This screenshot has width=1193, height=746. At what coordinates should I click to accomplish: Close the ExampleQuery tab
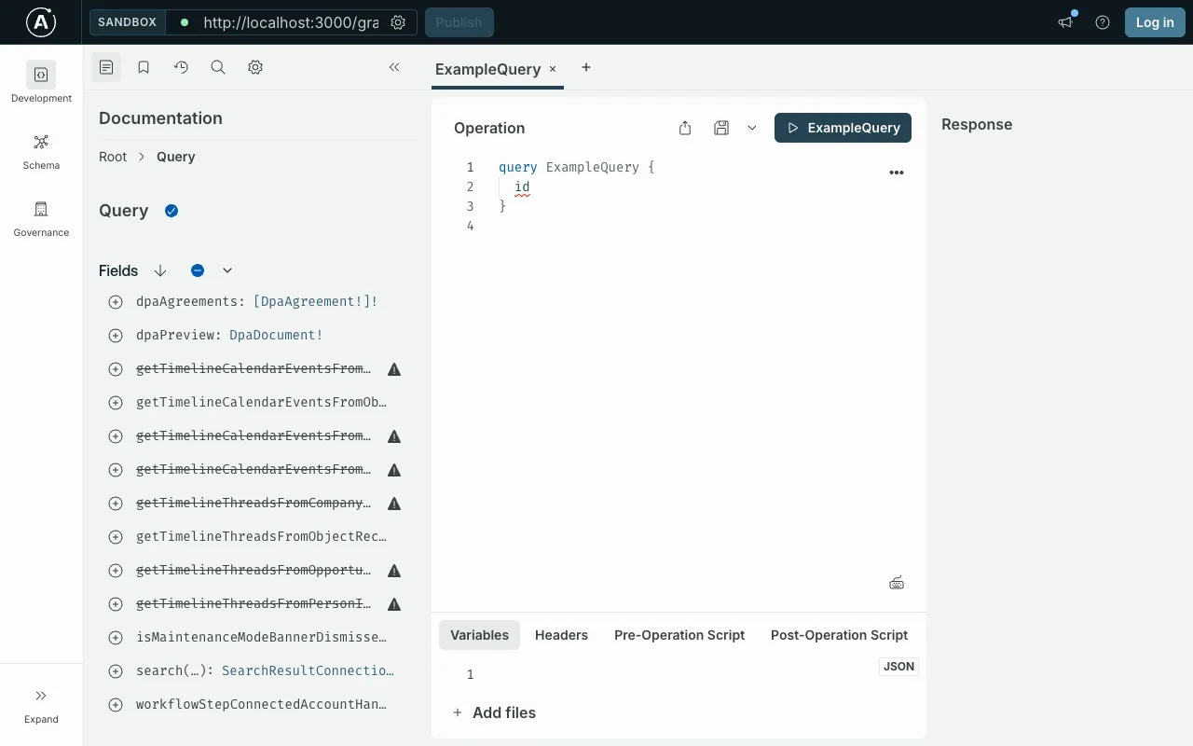click(553, 69)
